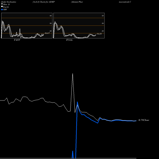Click the 'Daily Stochastics' title text
159x159 pixels.
(9, 2)
